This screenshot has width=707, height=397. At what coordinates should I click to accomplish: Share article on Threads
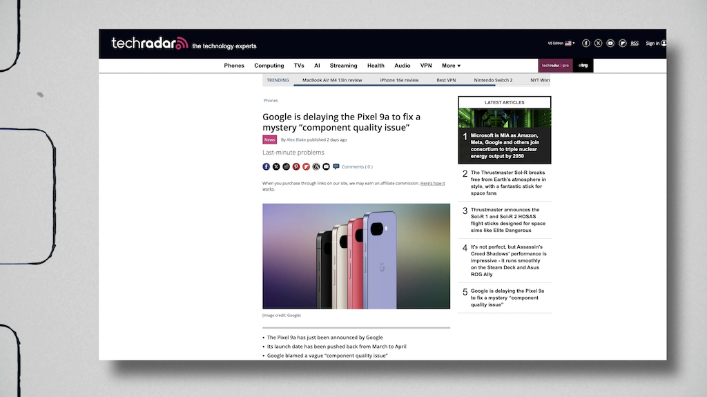pos(316,166)
